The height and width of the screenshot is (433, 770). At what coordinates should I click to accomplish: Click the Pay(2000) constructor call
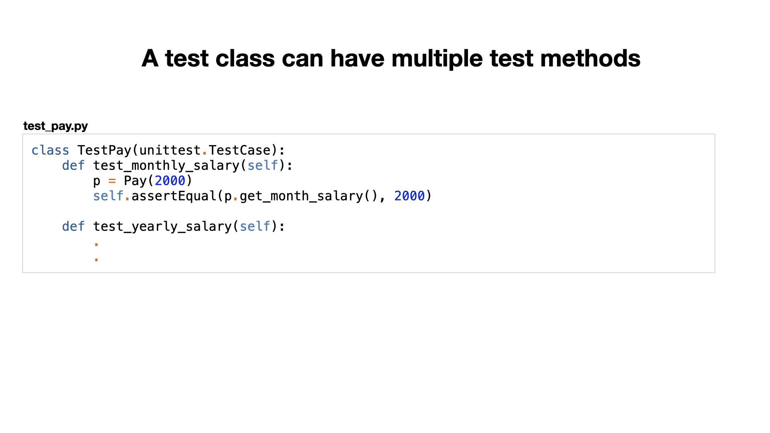pyautogui.click(x=158, y=181)
